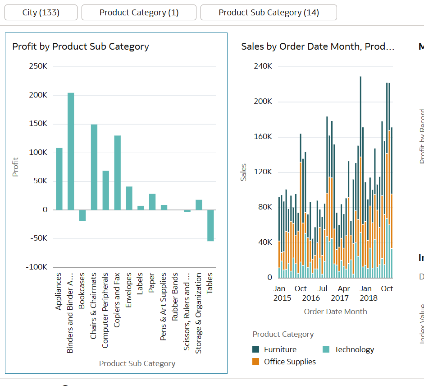The image size is (424, 386).
Task: Click the Tables axis label
Action: (210, 283)
